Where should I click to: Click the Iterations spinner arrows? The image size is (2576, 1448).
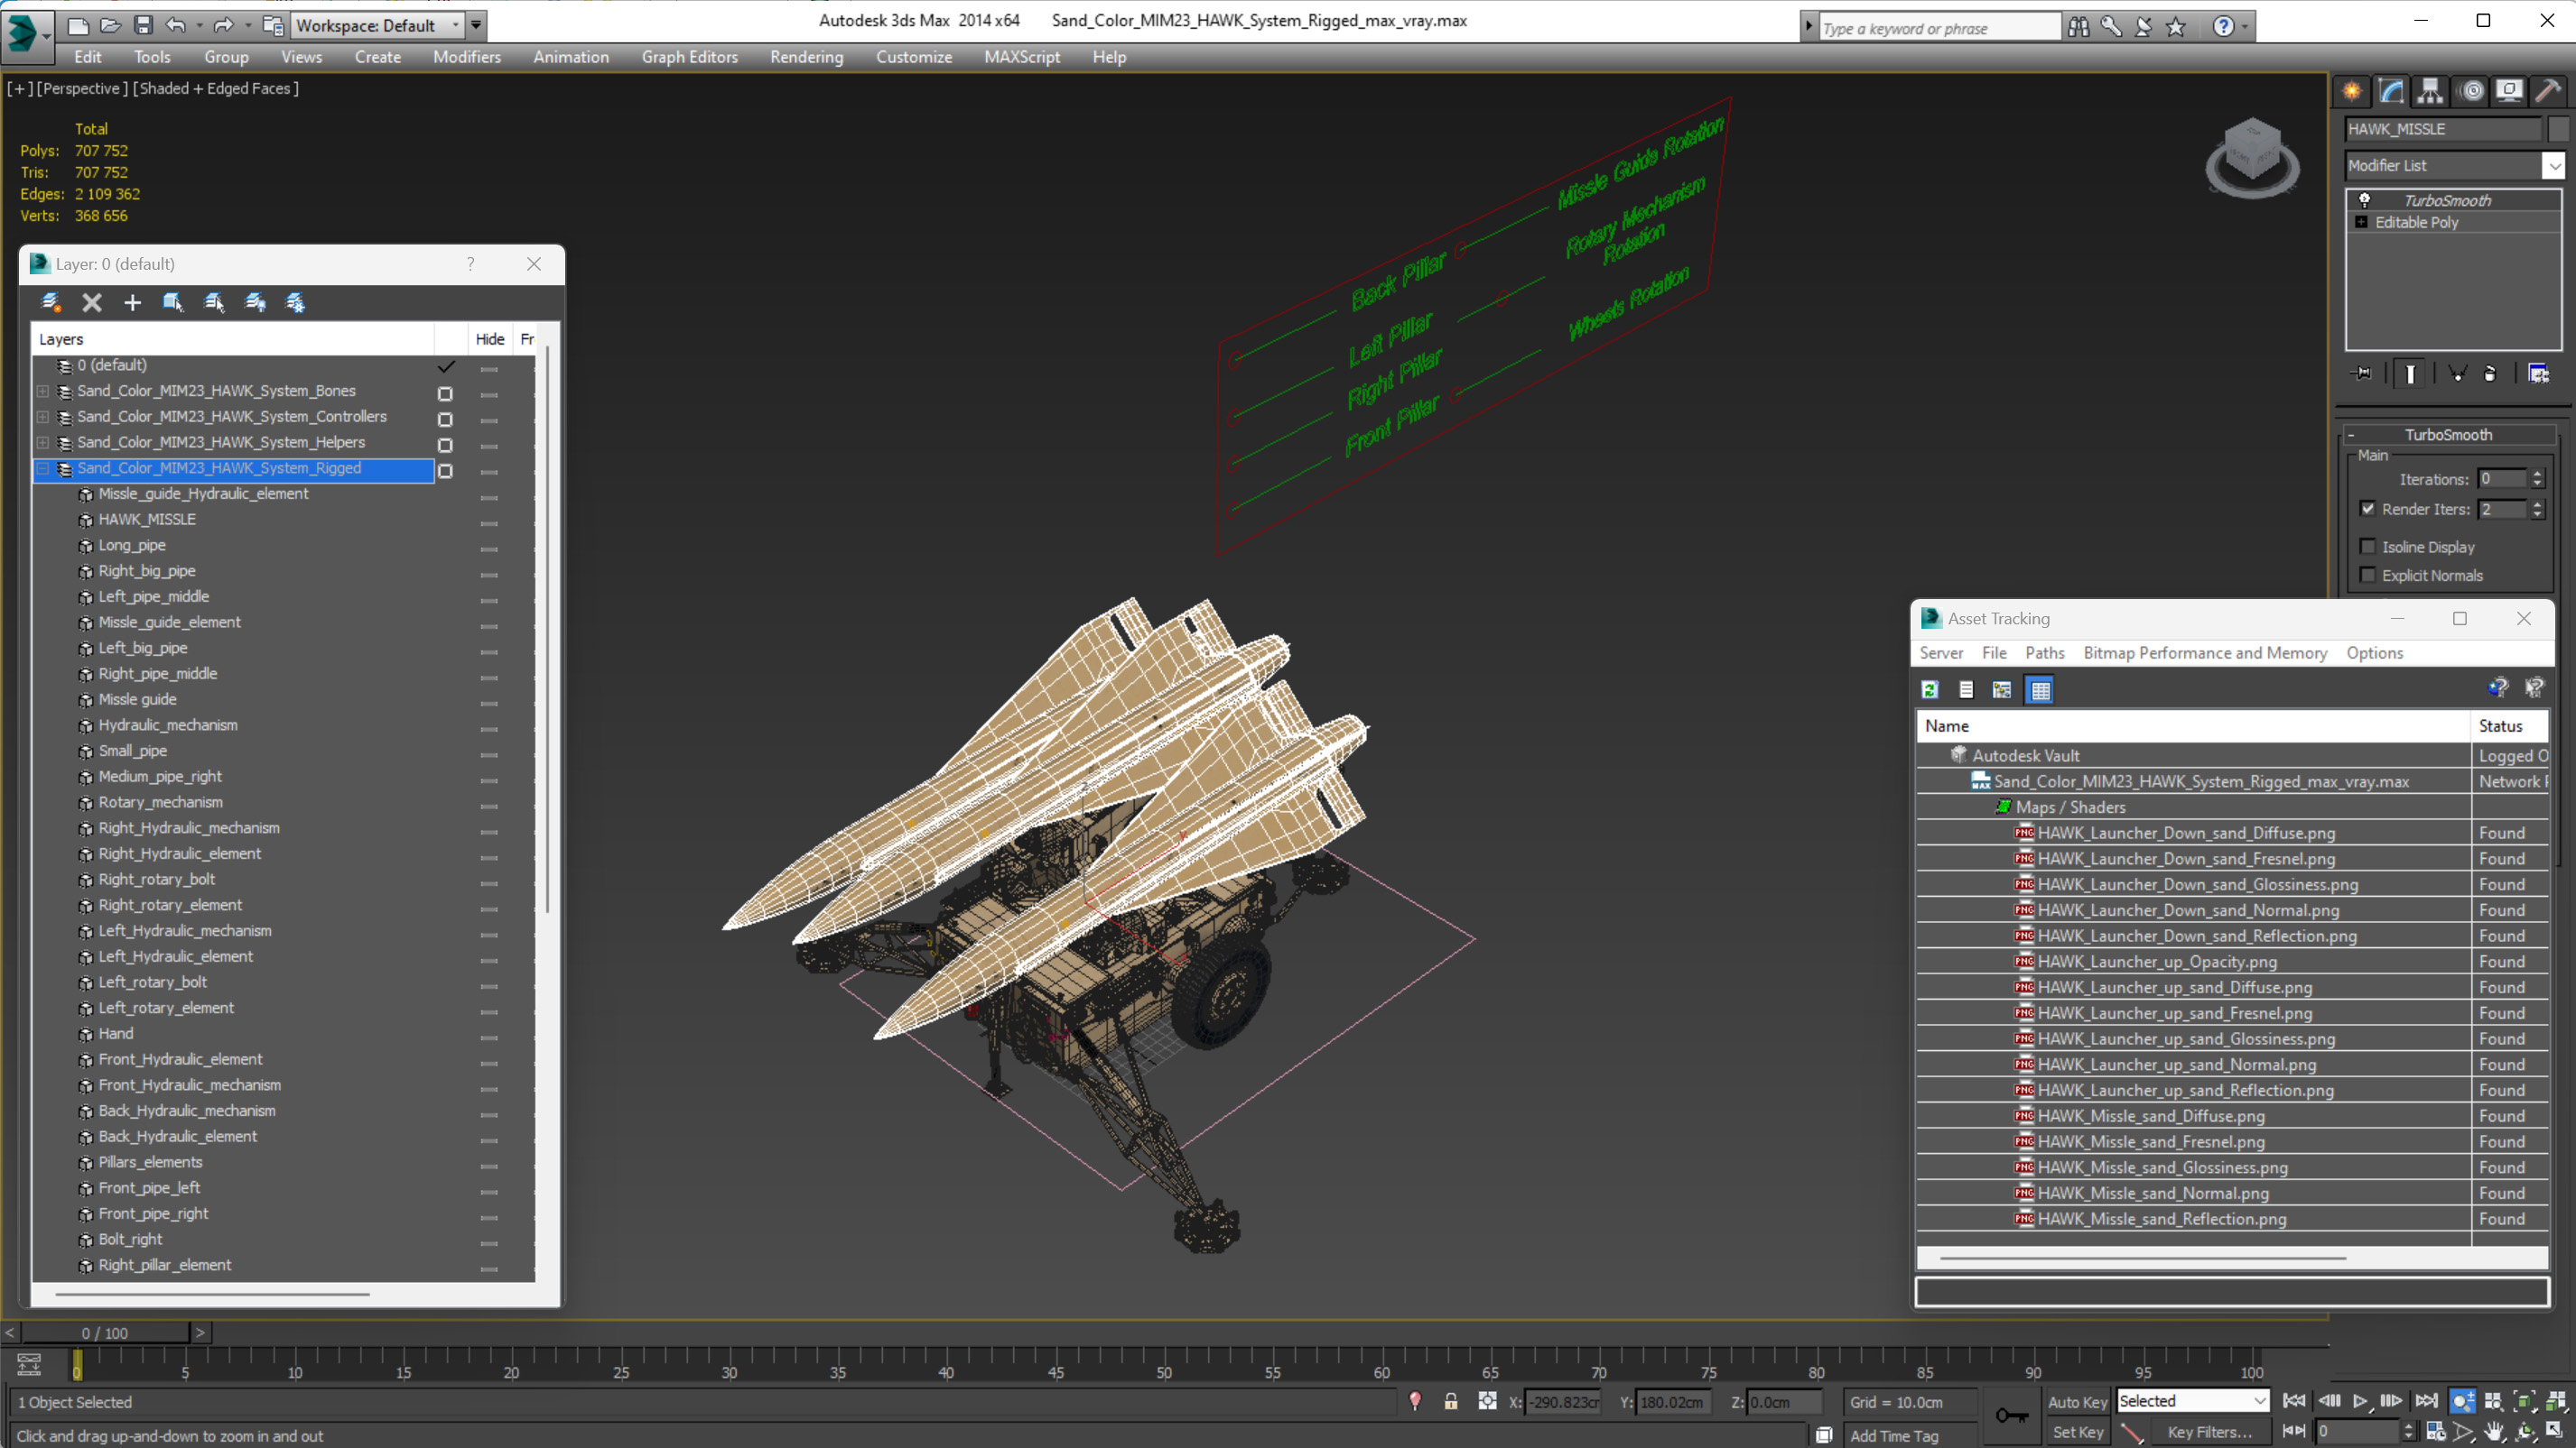pyautogui.click(x=2537, y=479)
